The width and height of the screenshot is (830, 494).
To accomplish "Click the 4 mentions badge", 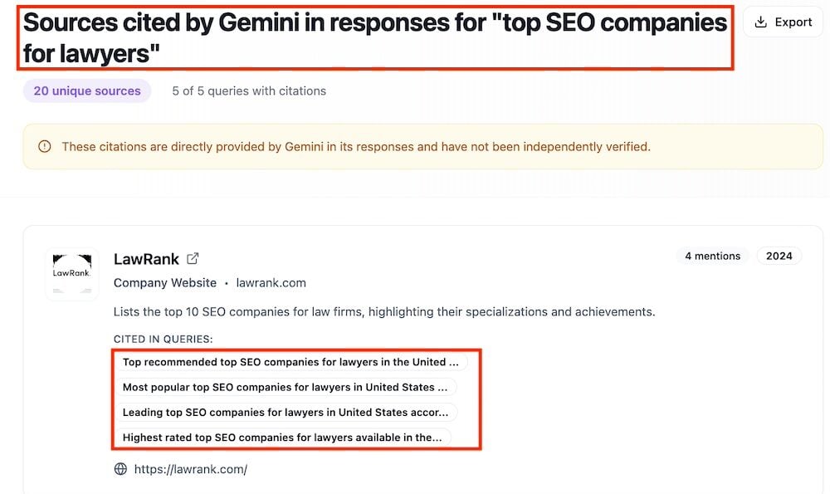I will point(712,257).
